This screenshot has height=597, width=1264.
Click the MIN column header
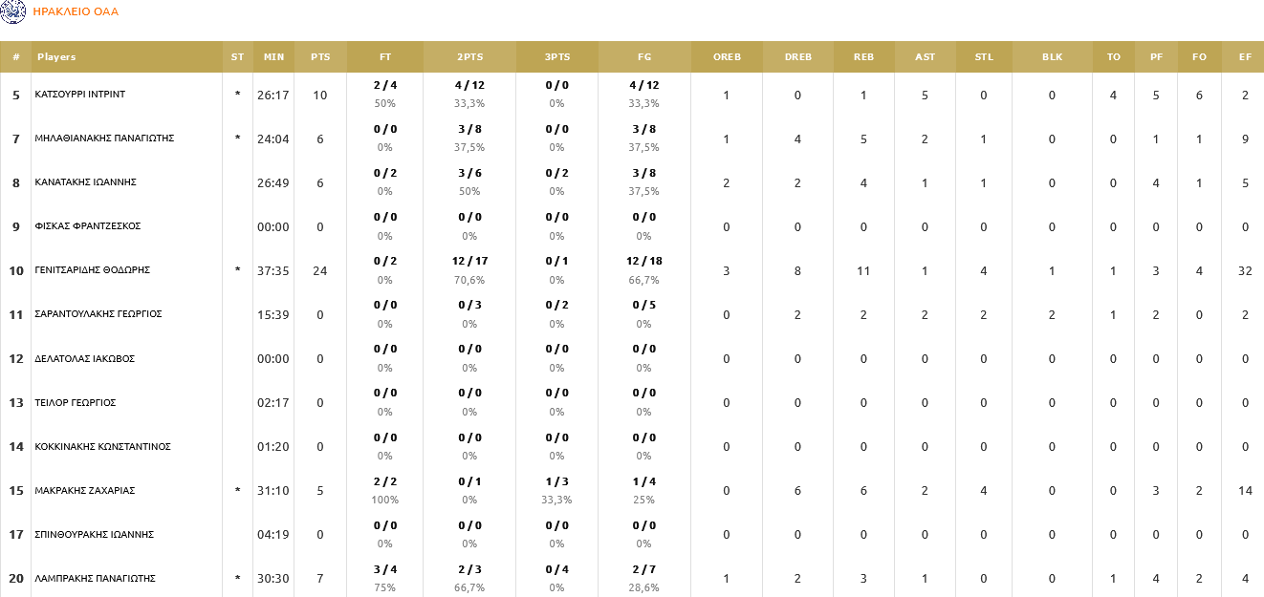[273, 57]
